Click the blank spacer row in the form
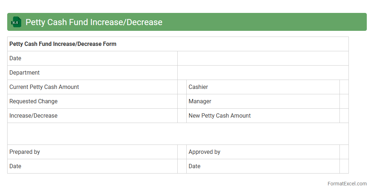 tap(178, 134)
